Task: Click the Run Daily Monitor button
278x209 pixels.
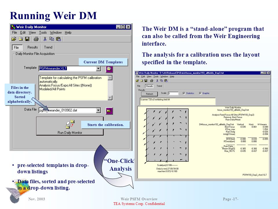Action: 70,126
